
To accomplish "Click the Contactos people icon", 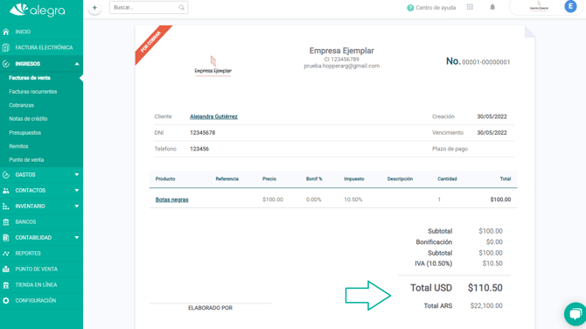I will [5, 191].
